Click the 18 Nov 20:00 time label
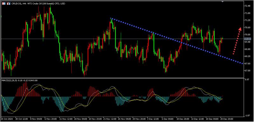Screen dimensions: 254x122 coord(95,119)
